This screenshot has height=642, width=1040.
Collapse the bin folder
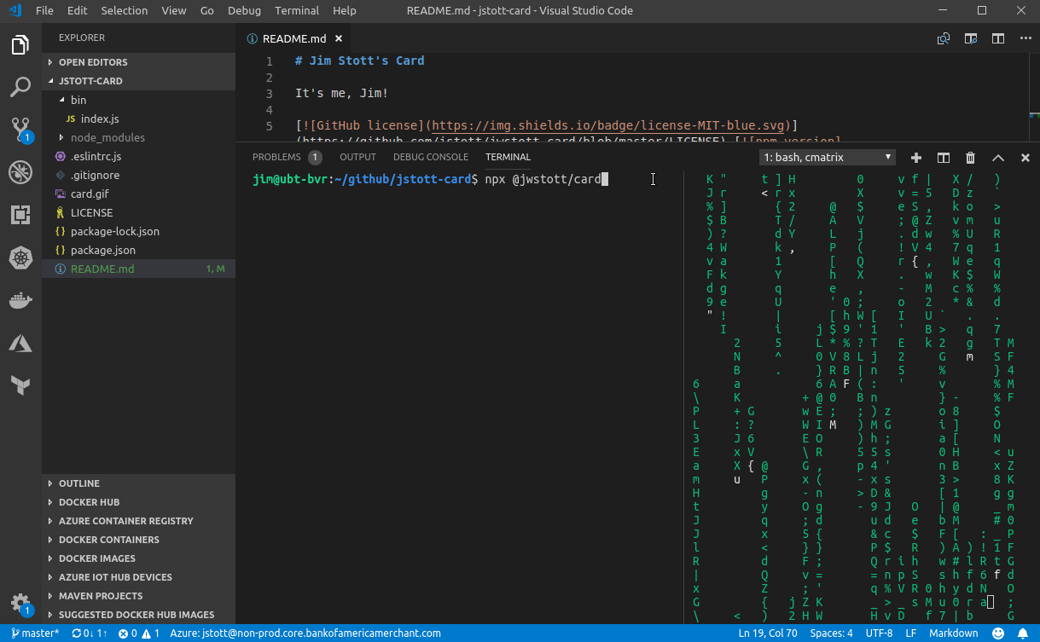138,100
